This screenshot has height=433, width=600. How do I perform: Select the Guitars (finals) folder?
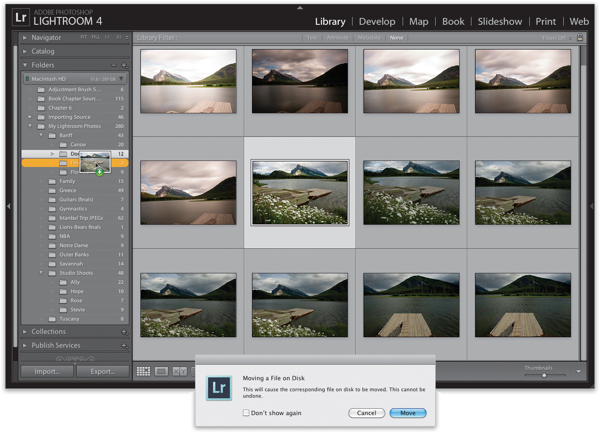76,200
